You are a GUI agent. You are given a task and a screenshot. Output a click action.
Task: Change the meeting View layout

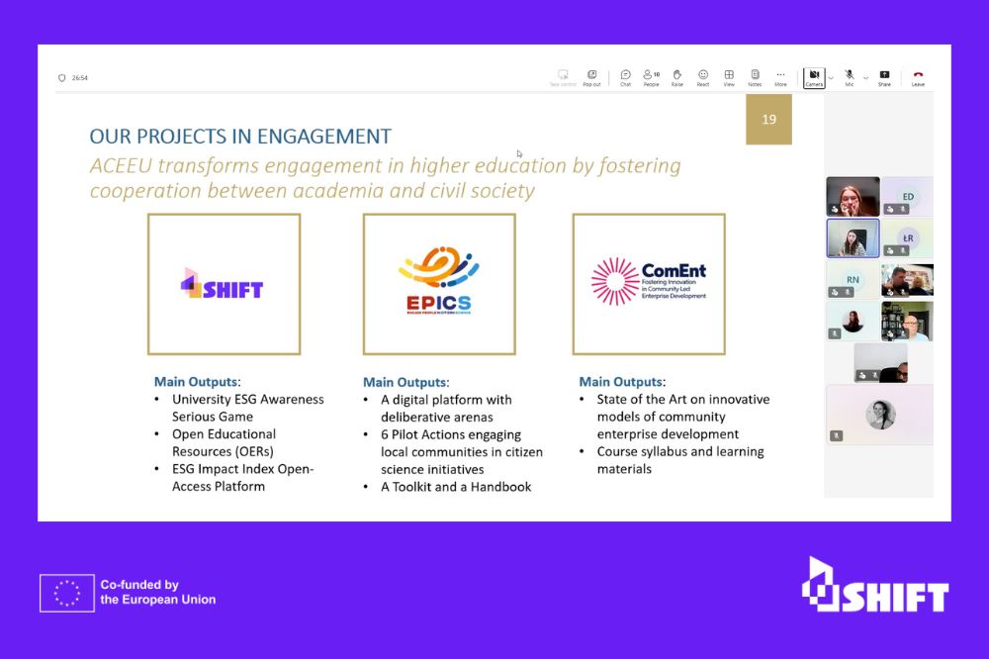729,77
